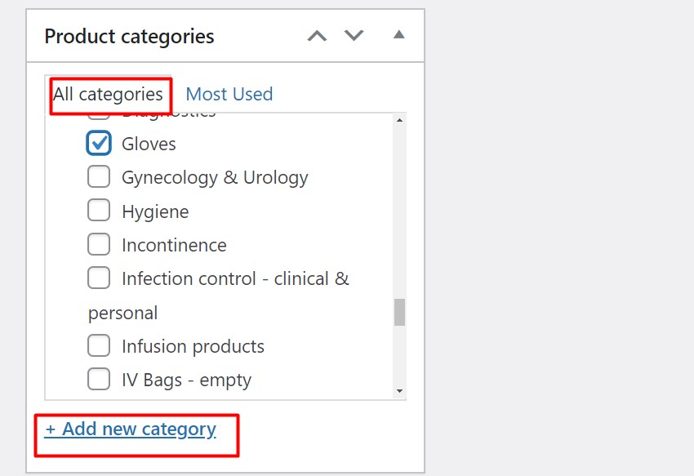Click the Hygiene label text
Image resolution: width=694 pixels, height=476 pixels.
click(x=155, y=212)
